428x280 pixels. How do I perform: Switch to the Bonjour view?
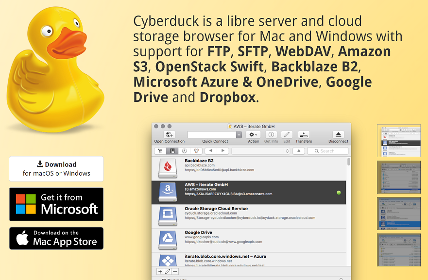[196, 151]
